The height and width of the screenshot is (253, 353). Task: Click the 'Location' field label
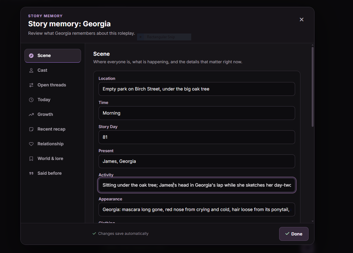107,78
